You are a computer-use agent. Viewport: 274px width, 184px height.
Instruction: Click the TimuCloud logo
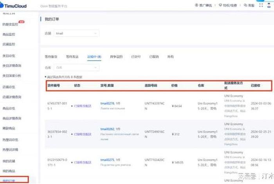(x=13, y=5)
